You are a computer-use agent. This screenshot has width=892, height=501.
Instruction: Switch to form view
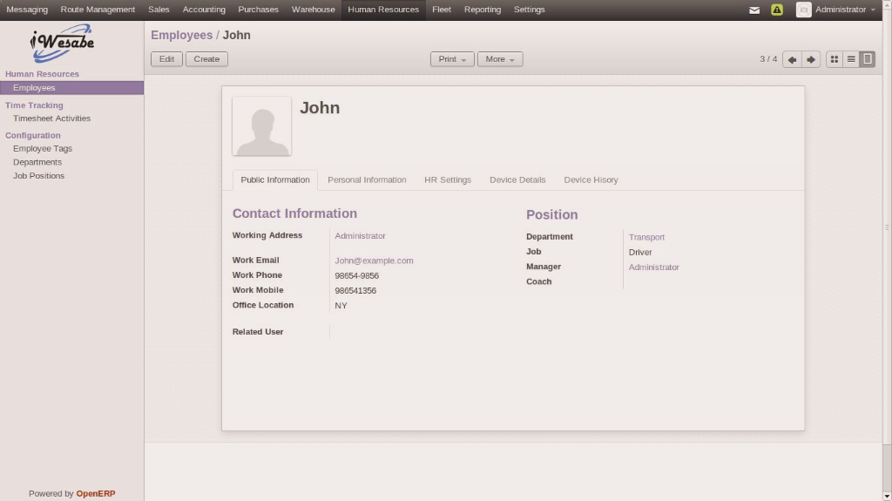pyautogui.click(x=868, y=59)
